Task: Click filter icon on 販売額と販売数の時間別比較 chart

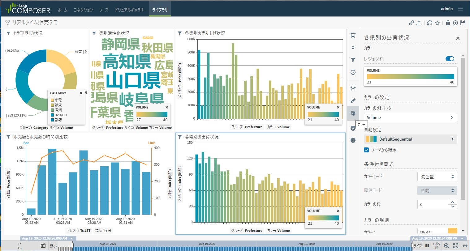Action: click(x=8, y=137)
